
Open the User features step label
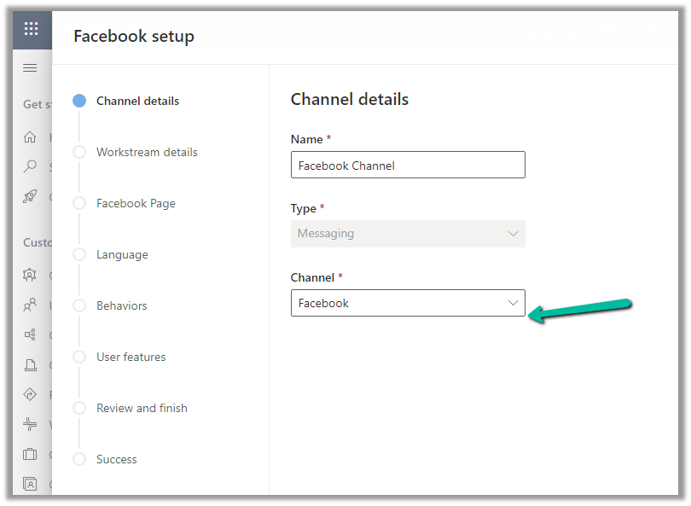click(131, 357)
